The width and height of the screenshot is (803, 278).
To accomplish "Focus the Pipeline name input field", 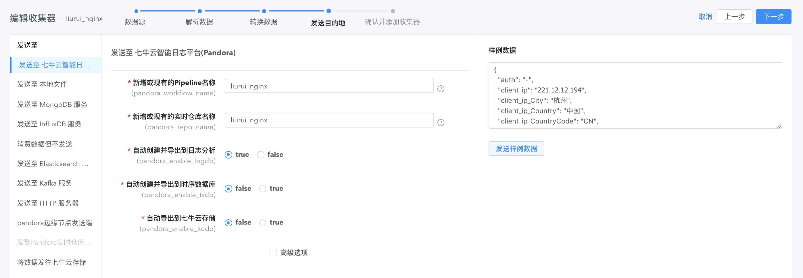I will tap(329, 86).
